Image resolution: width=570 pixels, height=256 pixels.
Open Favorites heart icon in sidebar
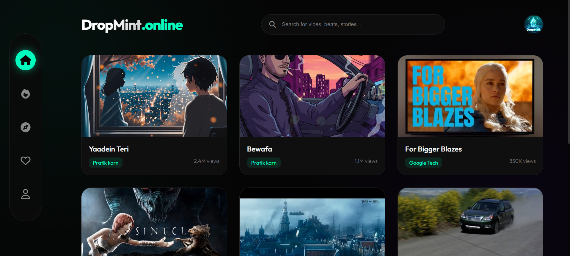pos(26,161)
